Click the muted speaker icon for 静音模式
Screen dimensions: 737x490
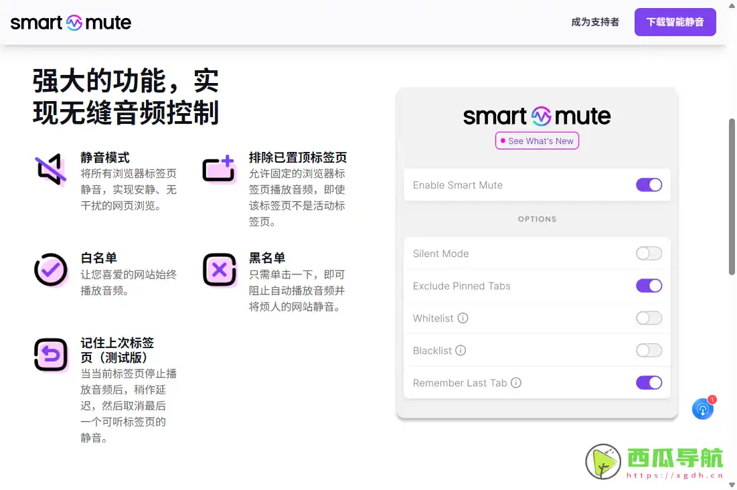click(50, 169)
